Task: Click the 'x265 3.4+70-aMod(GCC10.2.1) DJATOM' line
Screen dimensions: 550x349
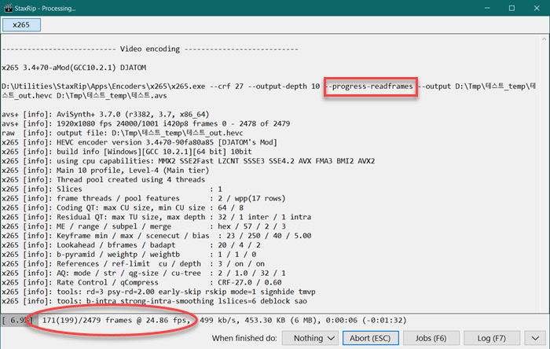Action: click(x=74, y=68)
